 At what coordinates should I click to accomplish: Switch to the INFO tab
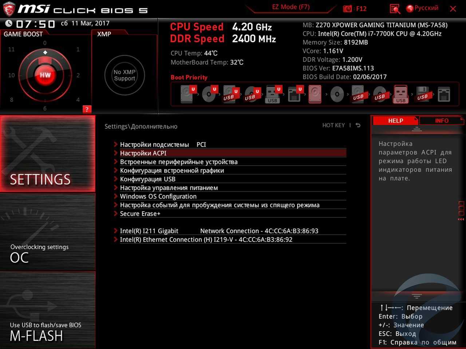tap(441, 121)
